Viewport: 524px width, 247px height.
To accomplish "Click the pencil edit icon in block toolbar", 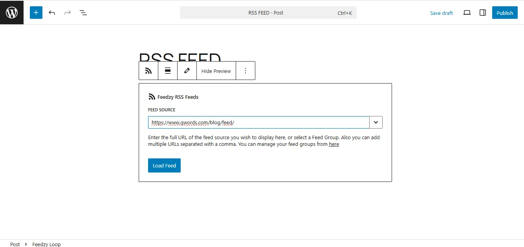I will point(187,71).
